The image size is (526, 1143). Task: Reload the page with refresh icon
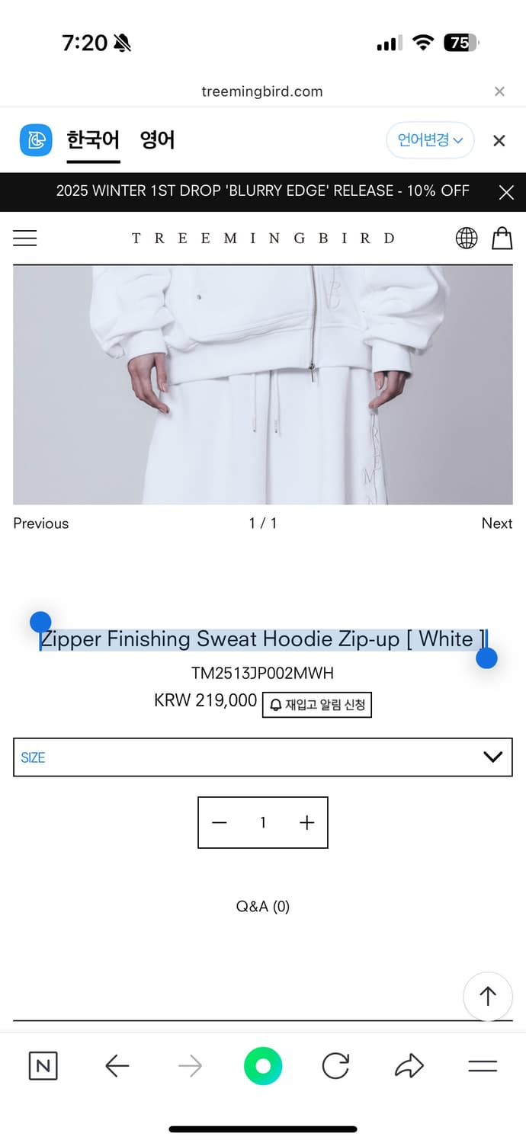point(335,1065)
